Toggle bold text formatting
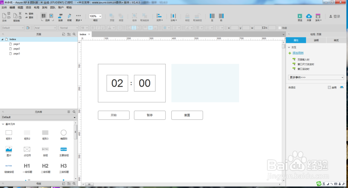This screenshot has width=348, height=188. coord(93,28)
